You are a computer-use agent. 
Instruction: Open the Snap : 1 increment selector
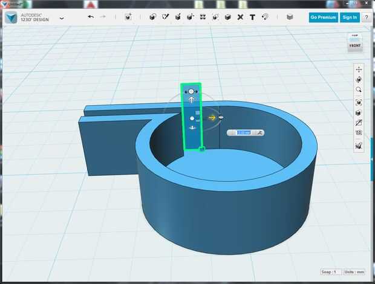pos(330,272)
